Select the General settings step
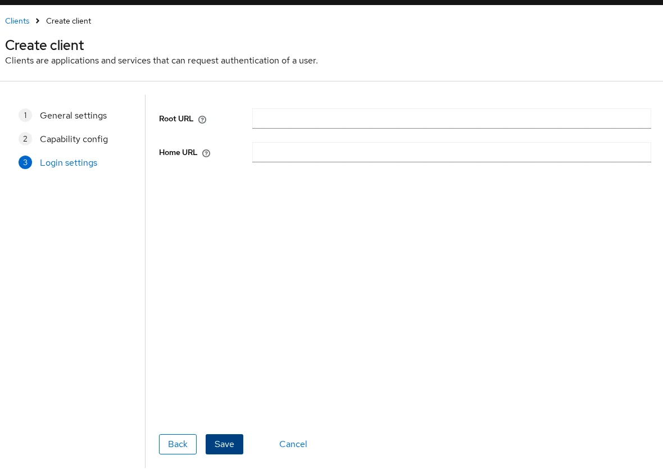This screenshot has width=663, height=469. click(x=73, y=115)
